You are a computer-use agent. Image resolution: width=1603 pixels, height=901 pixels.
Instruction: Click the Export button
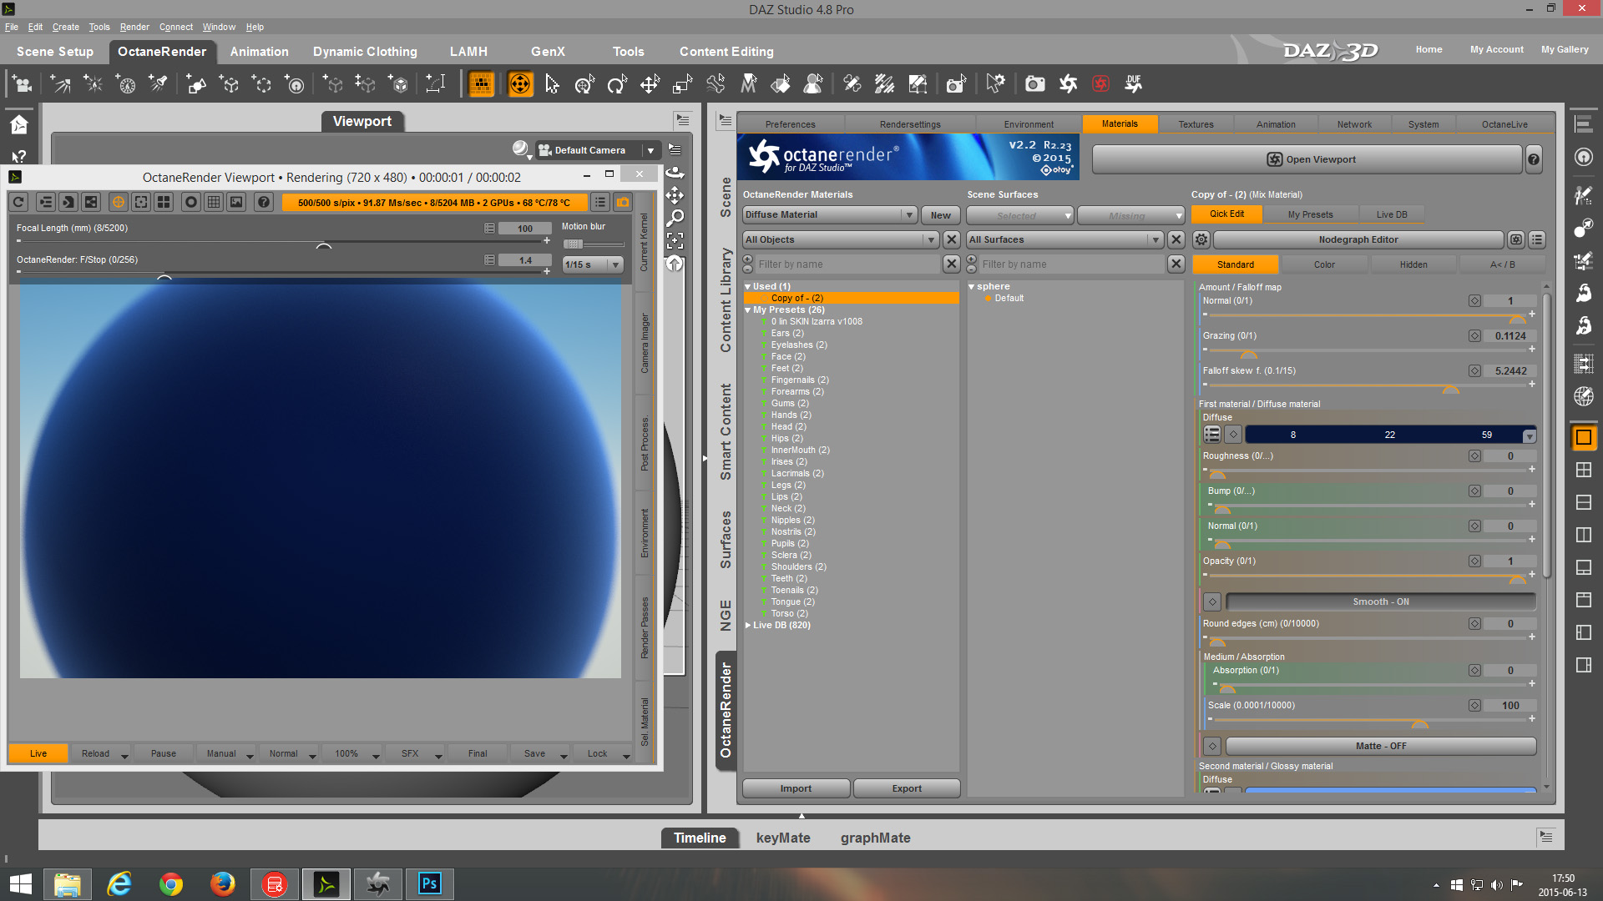click(x=906, y=788)
